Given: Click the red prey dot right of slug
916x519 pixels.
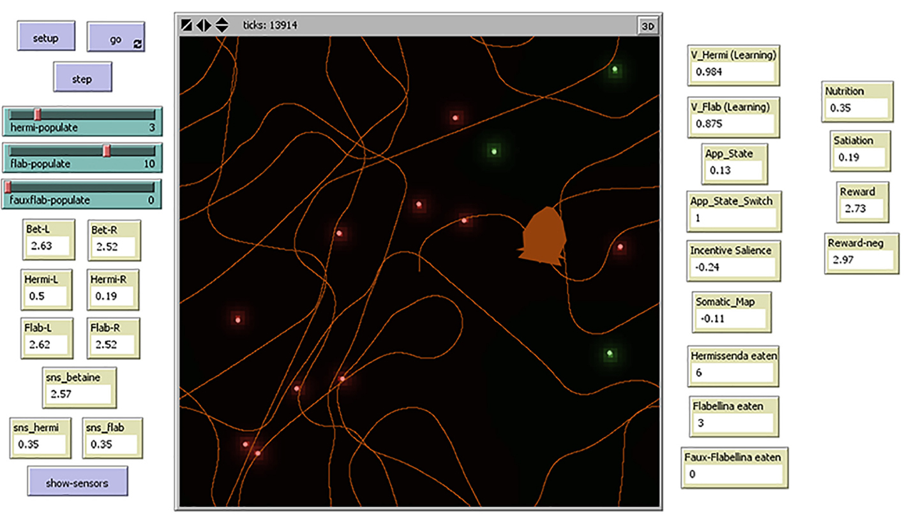Looking at the screenshot, I should tap(620, 247).
